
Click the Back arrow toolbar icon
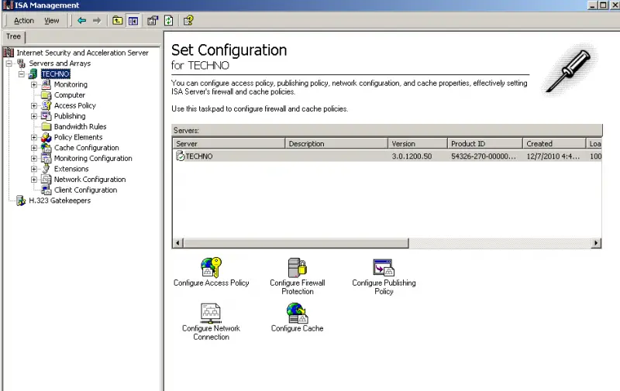pyautogui.click(x=82, y=21)
